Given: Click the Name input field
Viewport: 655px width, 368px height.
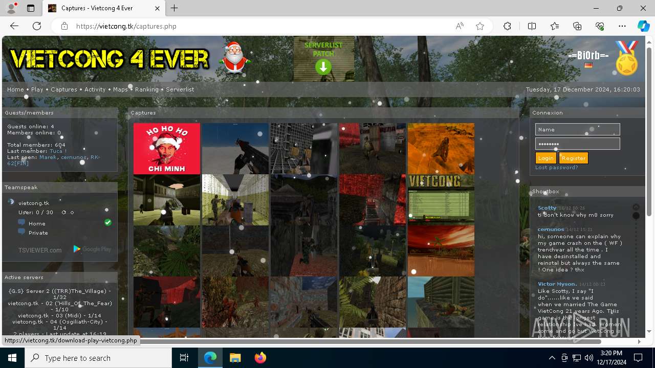Looking at the screenshot, I should (577, 129).
